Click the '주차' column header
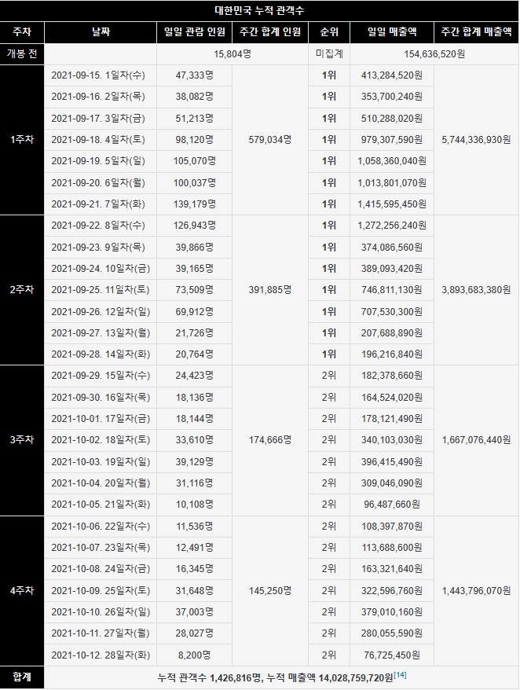The width and height of the screenshot is (520, 690). point(22,32)
